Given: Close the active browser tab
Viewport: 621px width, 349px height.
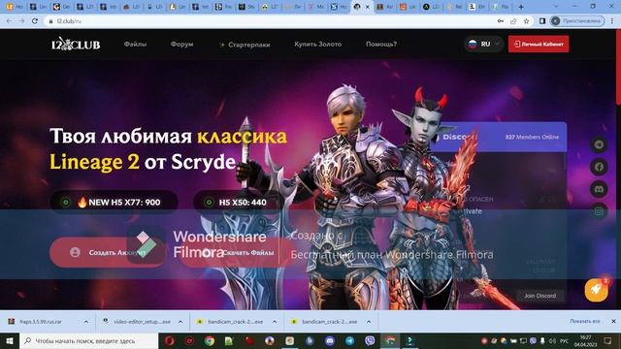Looking at the screenshot, I should pyautogui.click(x=368, y=7).
